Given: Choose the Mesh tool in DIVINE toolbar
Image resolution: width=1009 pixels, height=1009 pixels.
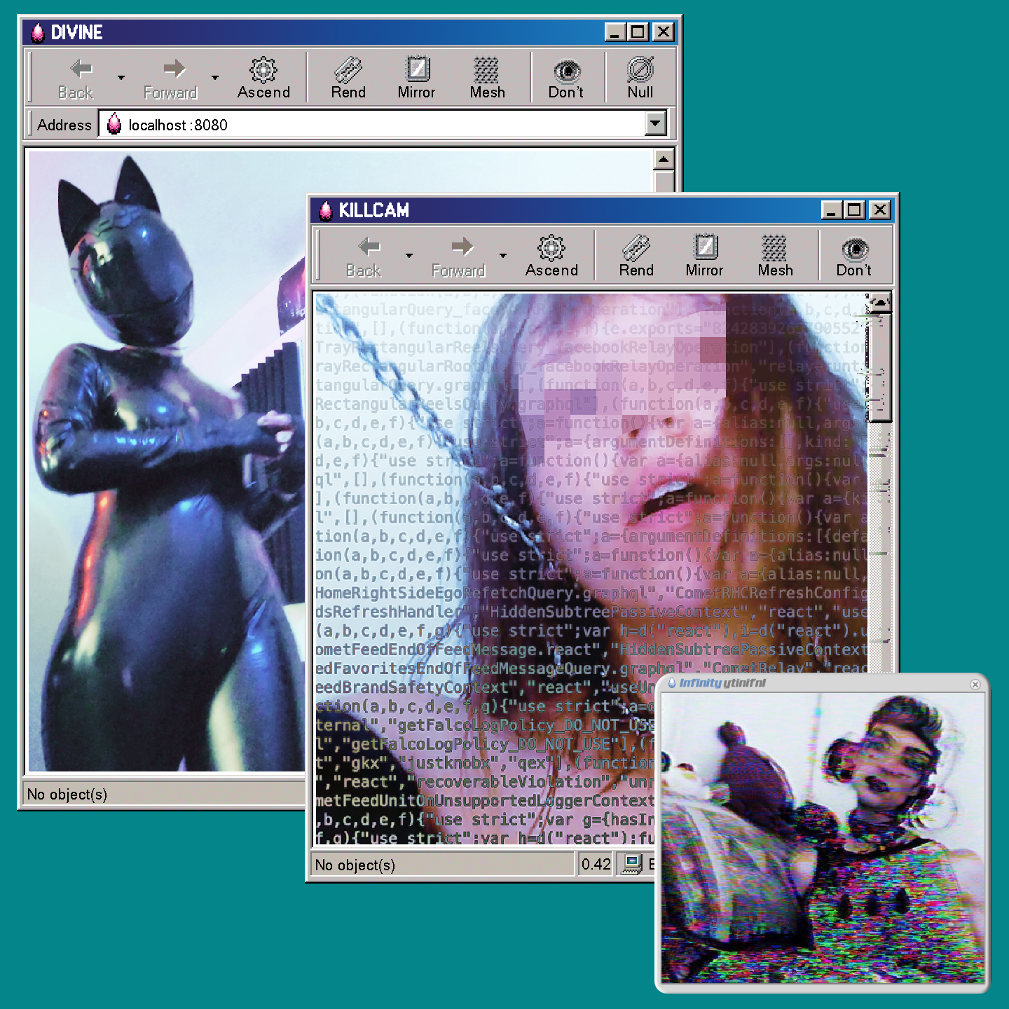Looking at the screenshot, I should click(x=487, y=70).
